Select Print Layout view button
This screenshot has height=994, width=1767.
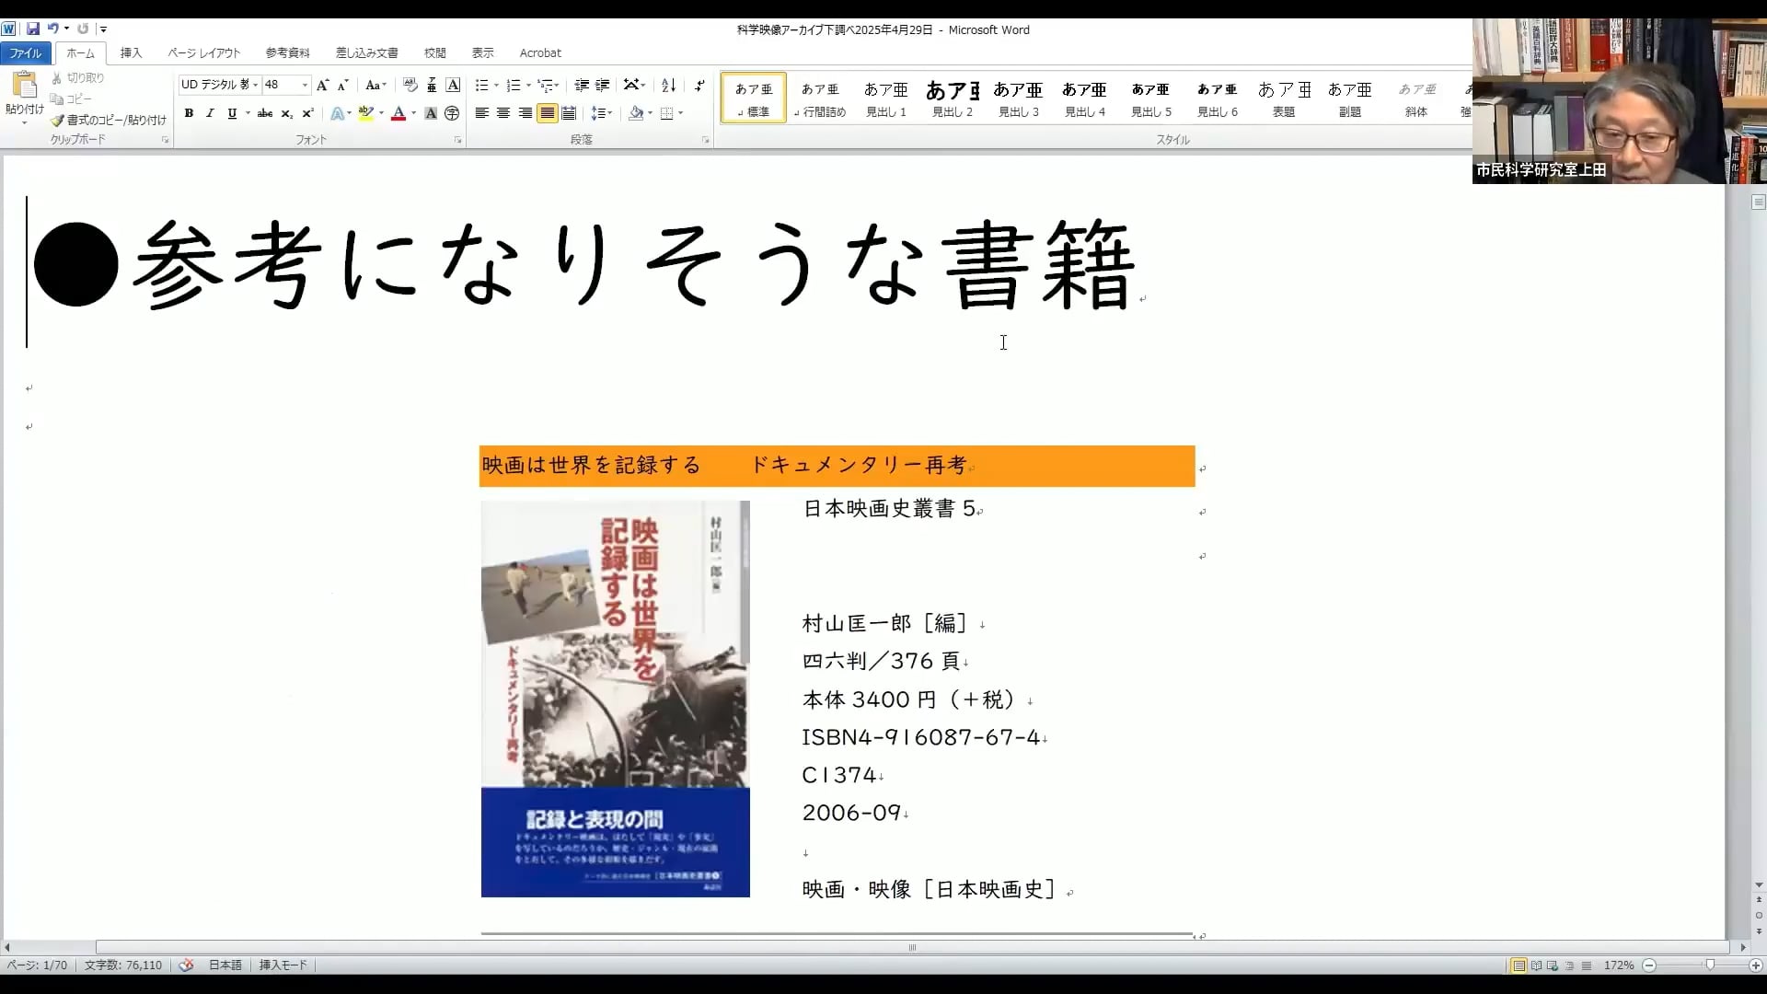1519,965
